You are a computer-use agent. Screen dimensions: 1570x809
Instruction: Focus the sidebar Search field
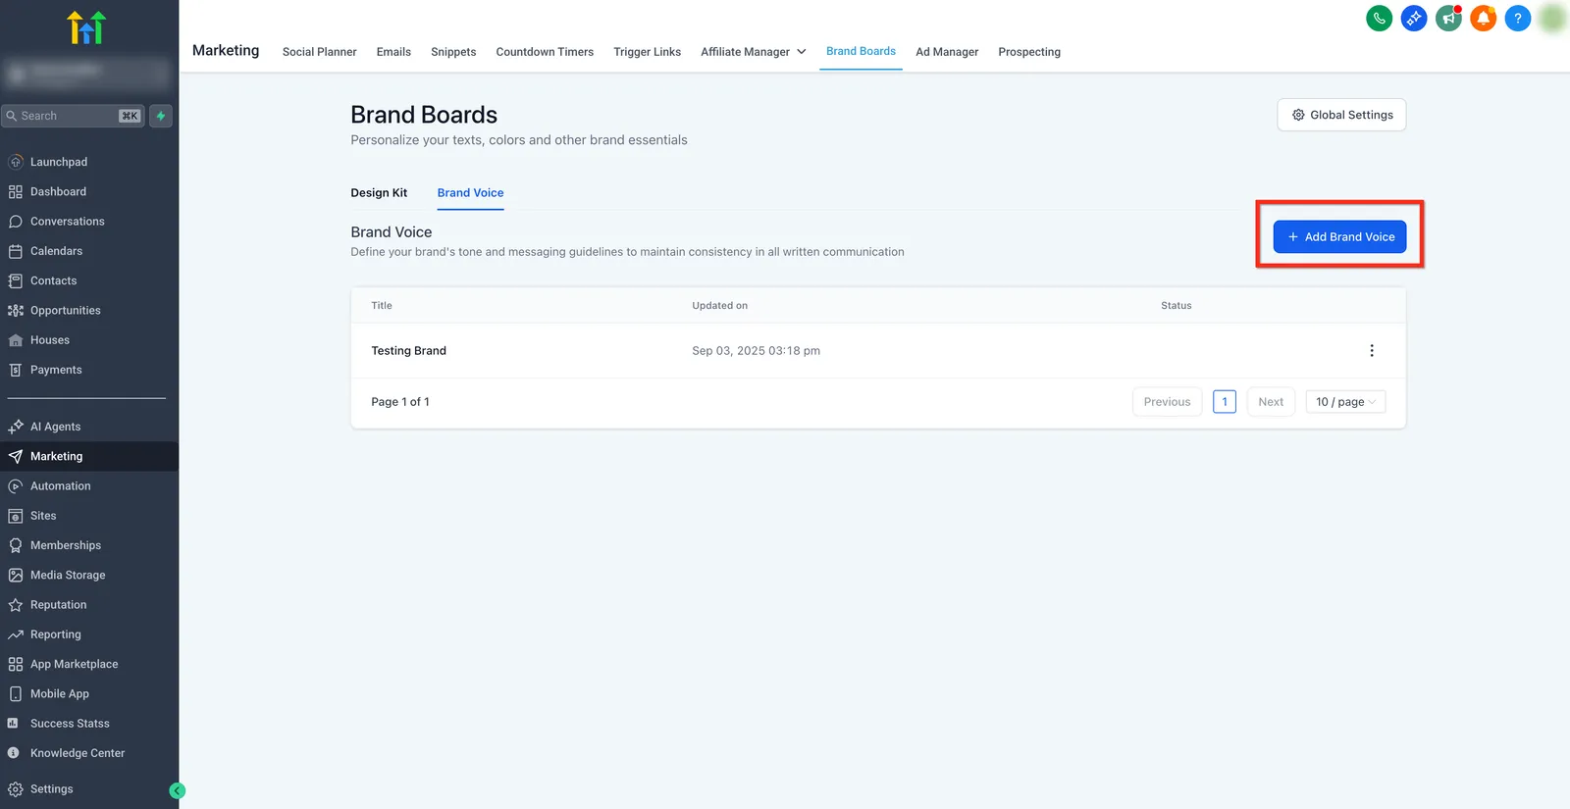(x=73, y=116)
